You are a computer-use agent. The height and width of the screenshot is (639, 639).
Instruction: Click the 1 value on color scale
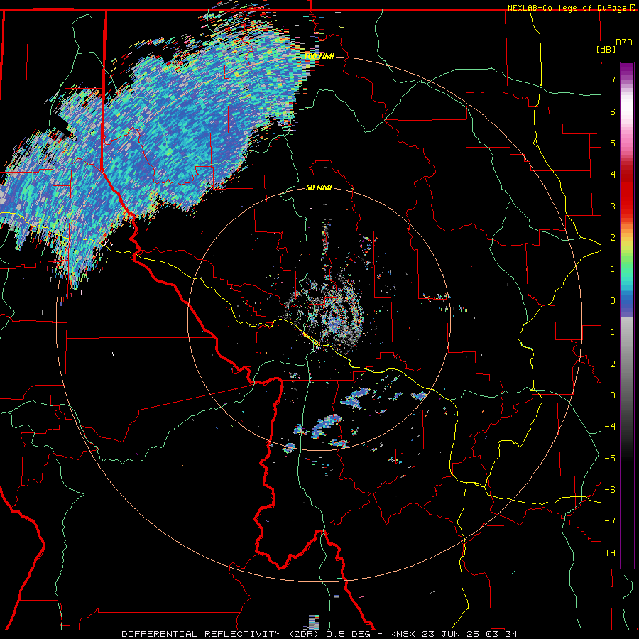pyautogui.click(x=613, y=269)
